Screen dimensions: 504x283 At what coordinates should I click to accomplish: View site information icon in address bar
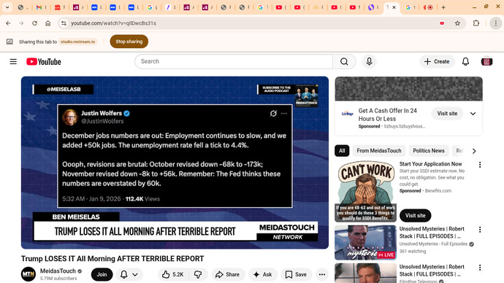[64, 23]
